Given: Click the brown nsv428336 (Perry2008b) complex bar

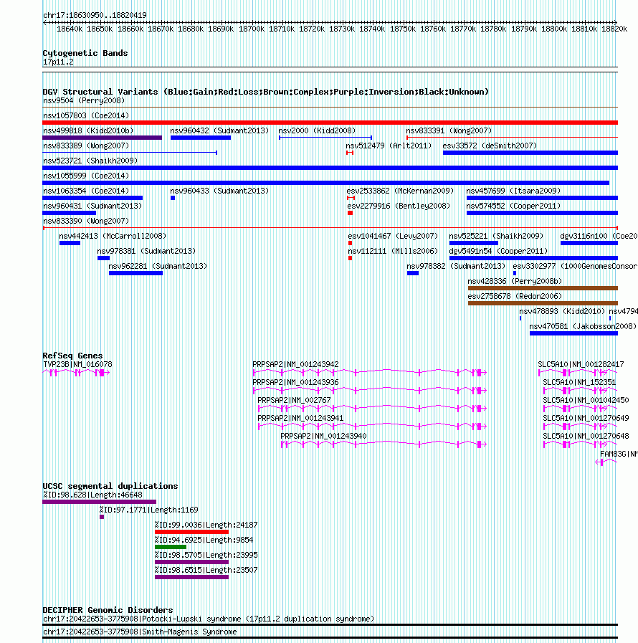Looking at the screenshot, I should coord(543,288).
